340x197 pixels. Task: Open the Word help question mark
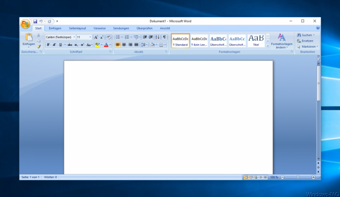pos(318,28)
